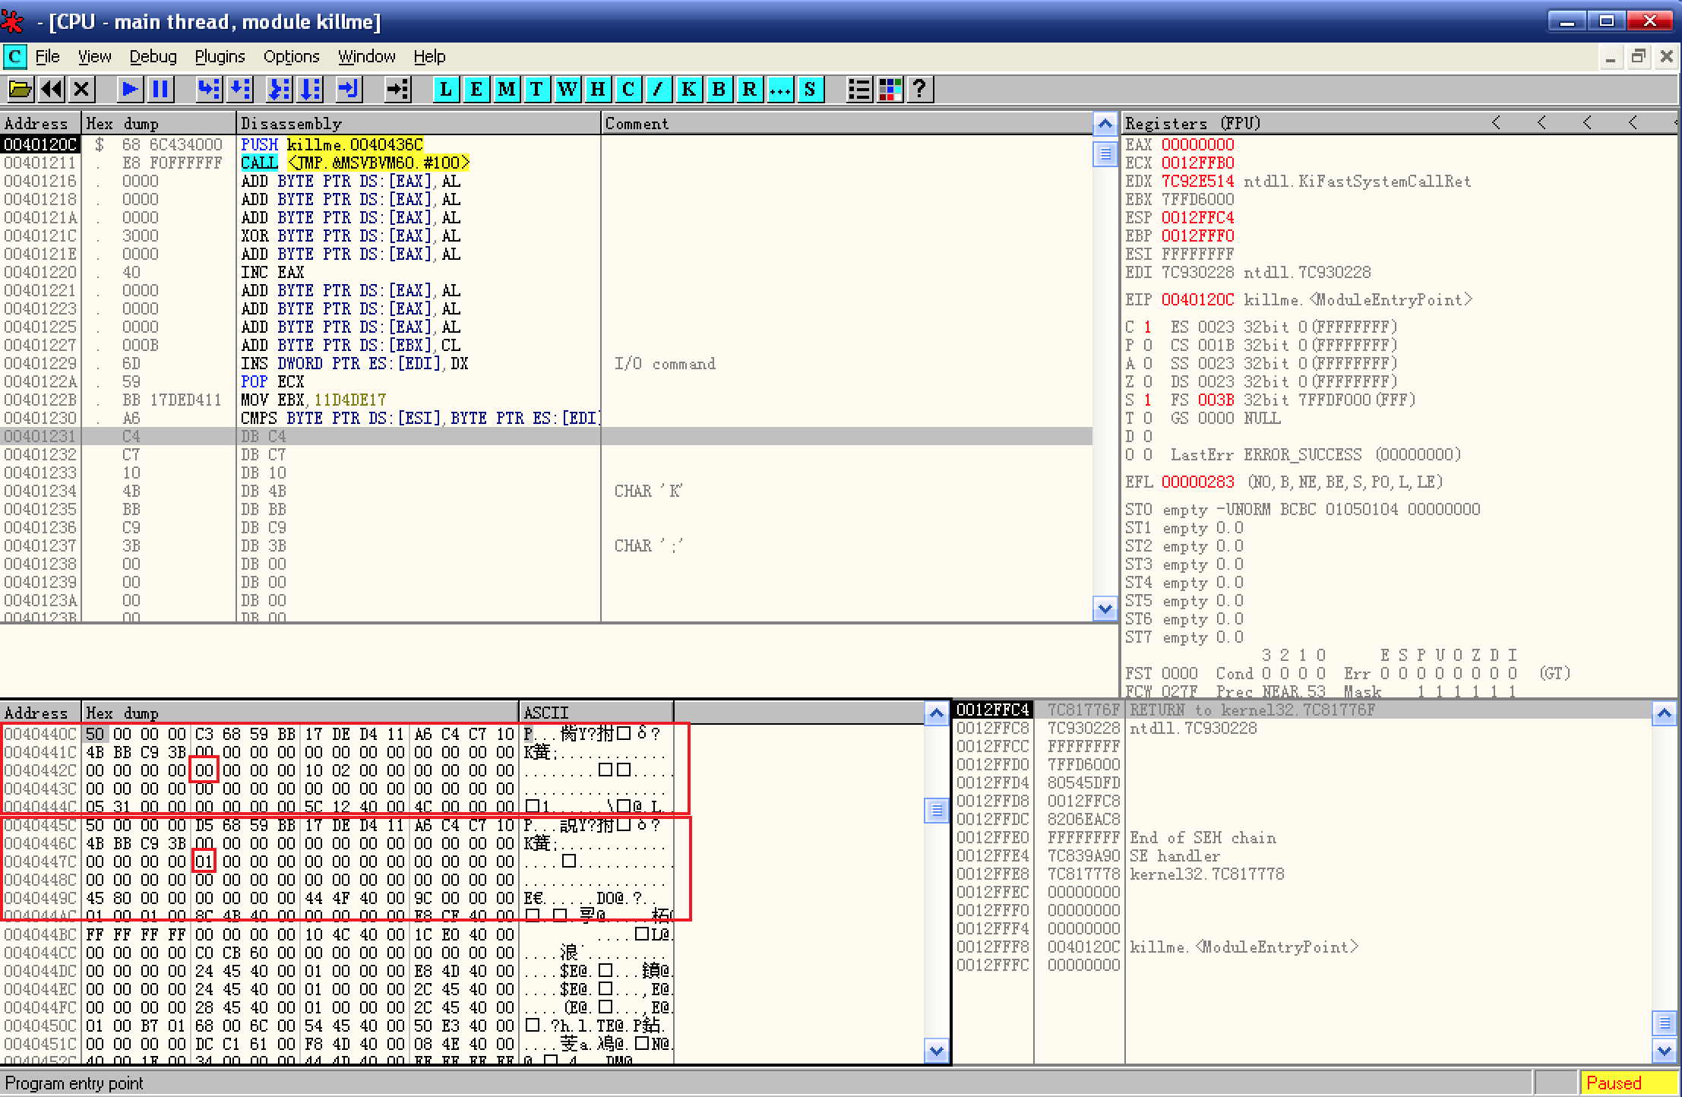The height and width of the screenshot is (1097, 1682).
Task: Open the Debug menu
Action: tap(153, 57)
